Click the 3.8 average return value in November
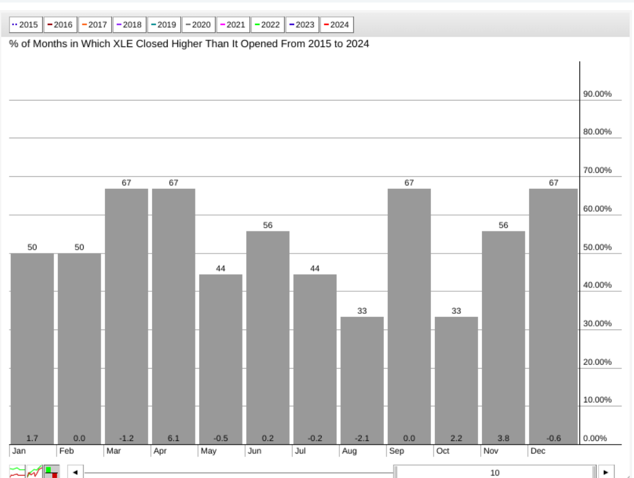The image size is (634, 478). pos(503,438)
